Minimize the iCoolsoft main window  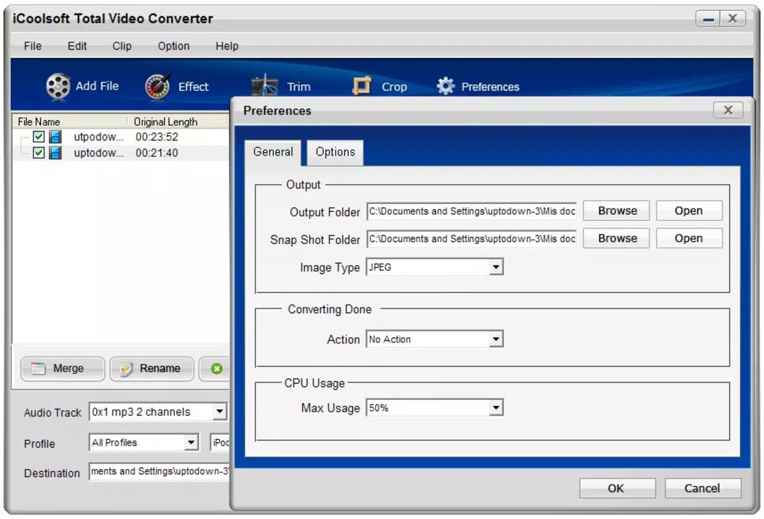708,18
